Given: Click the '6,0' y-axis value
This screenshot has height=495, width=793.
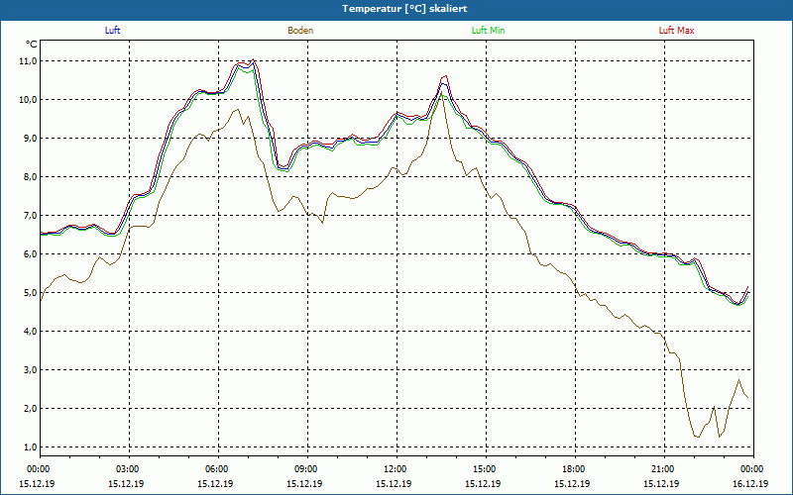Looking at the screenshot, I should [x=30, y=254].
